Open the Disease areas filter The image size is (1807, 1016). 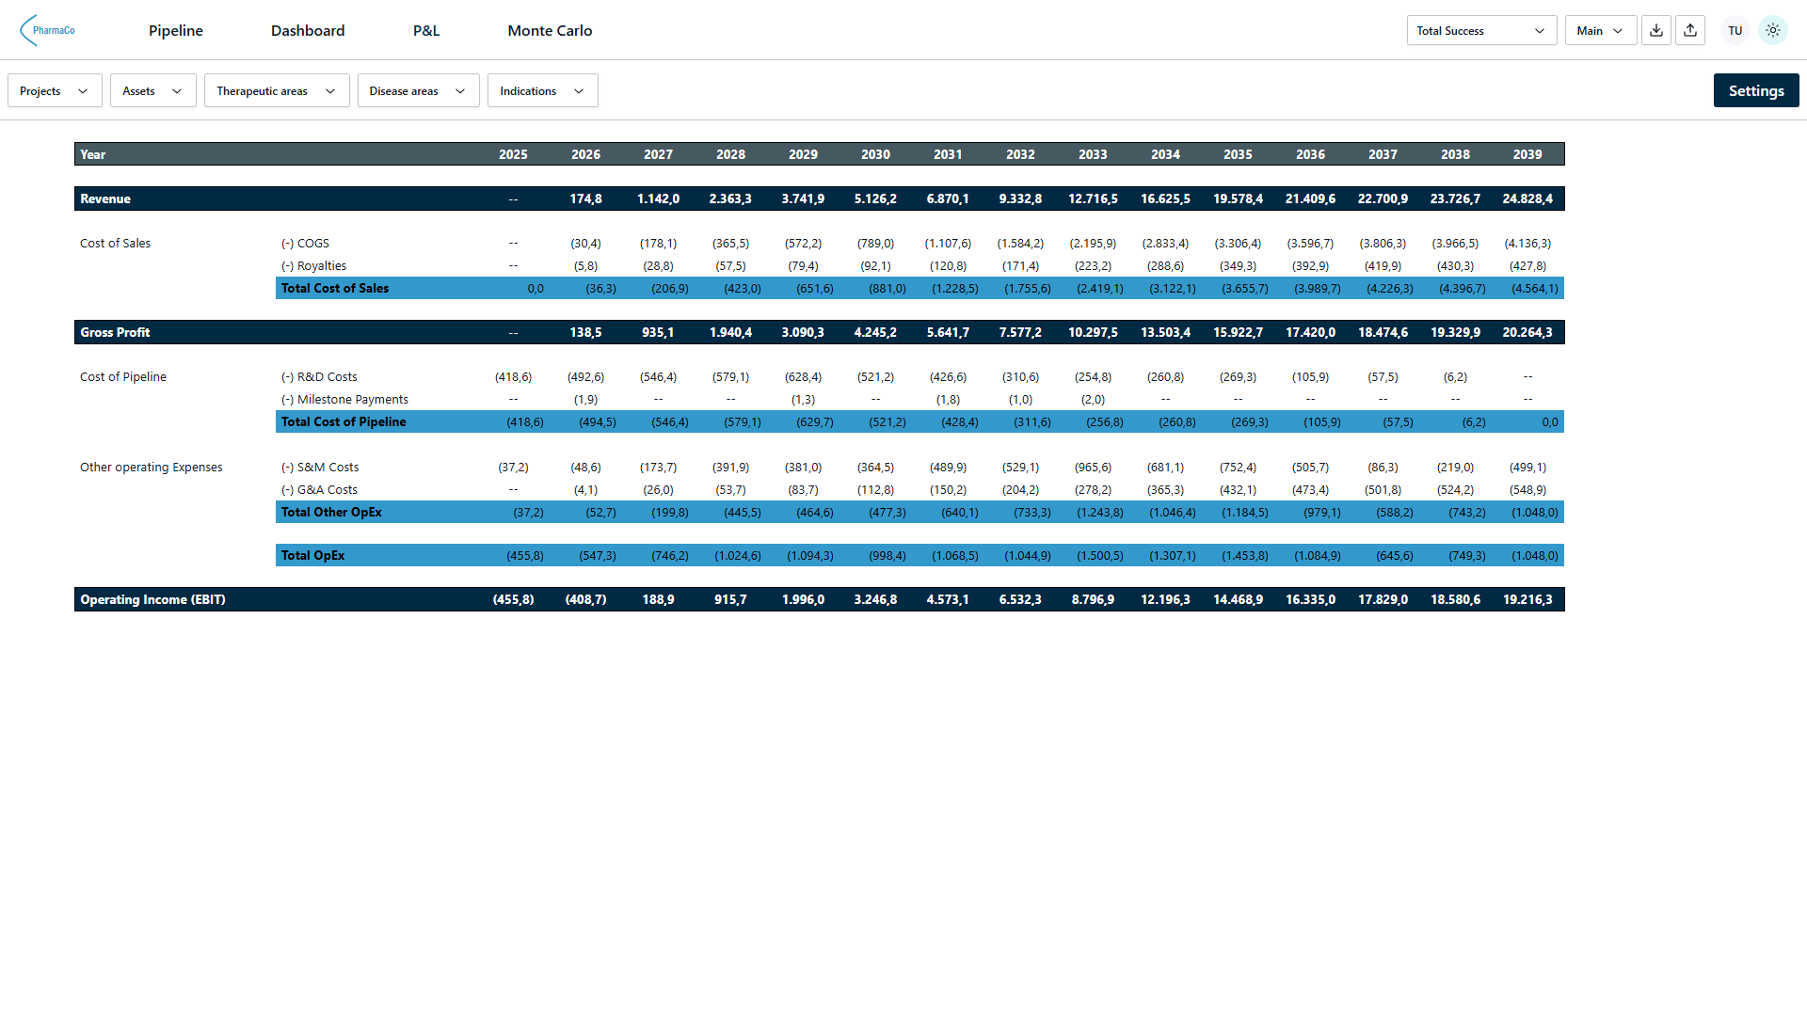point(418,90)
